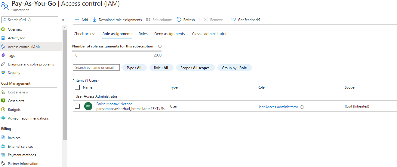
Task: Click the info icon beside role assignments count
Action: click(x=160, y=46)
